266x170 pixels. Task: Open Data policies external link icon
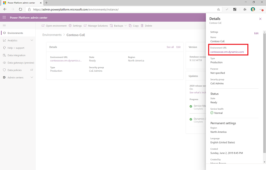tap(32, 70)
